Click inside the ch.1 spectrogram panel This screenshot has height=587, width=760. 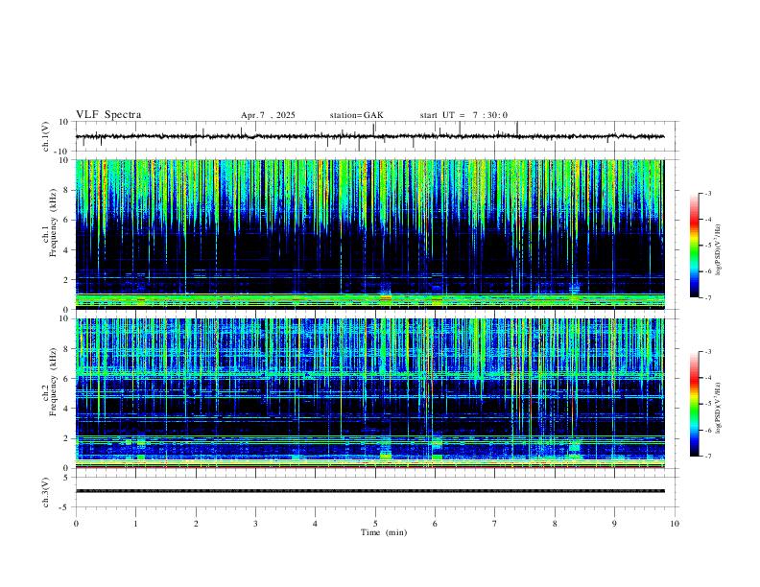pyautogui.click(x=369, y=234)
